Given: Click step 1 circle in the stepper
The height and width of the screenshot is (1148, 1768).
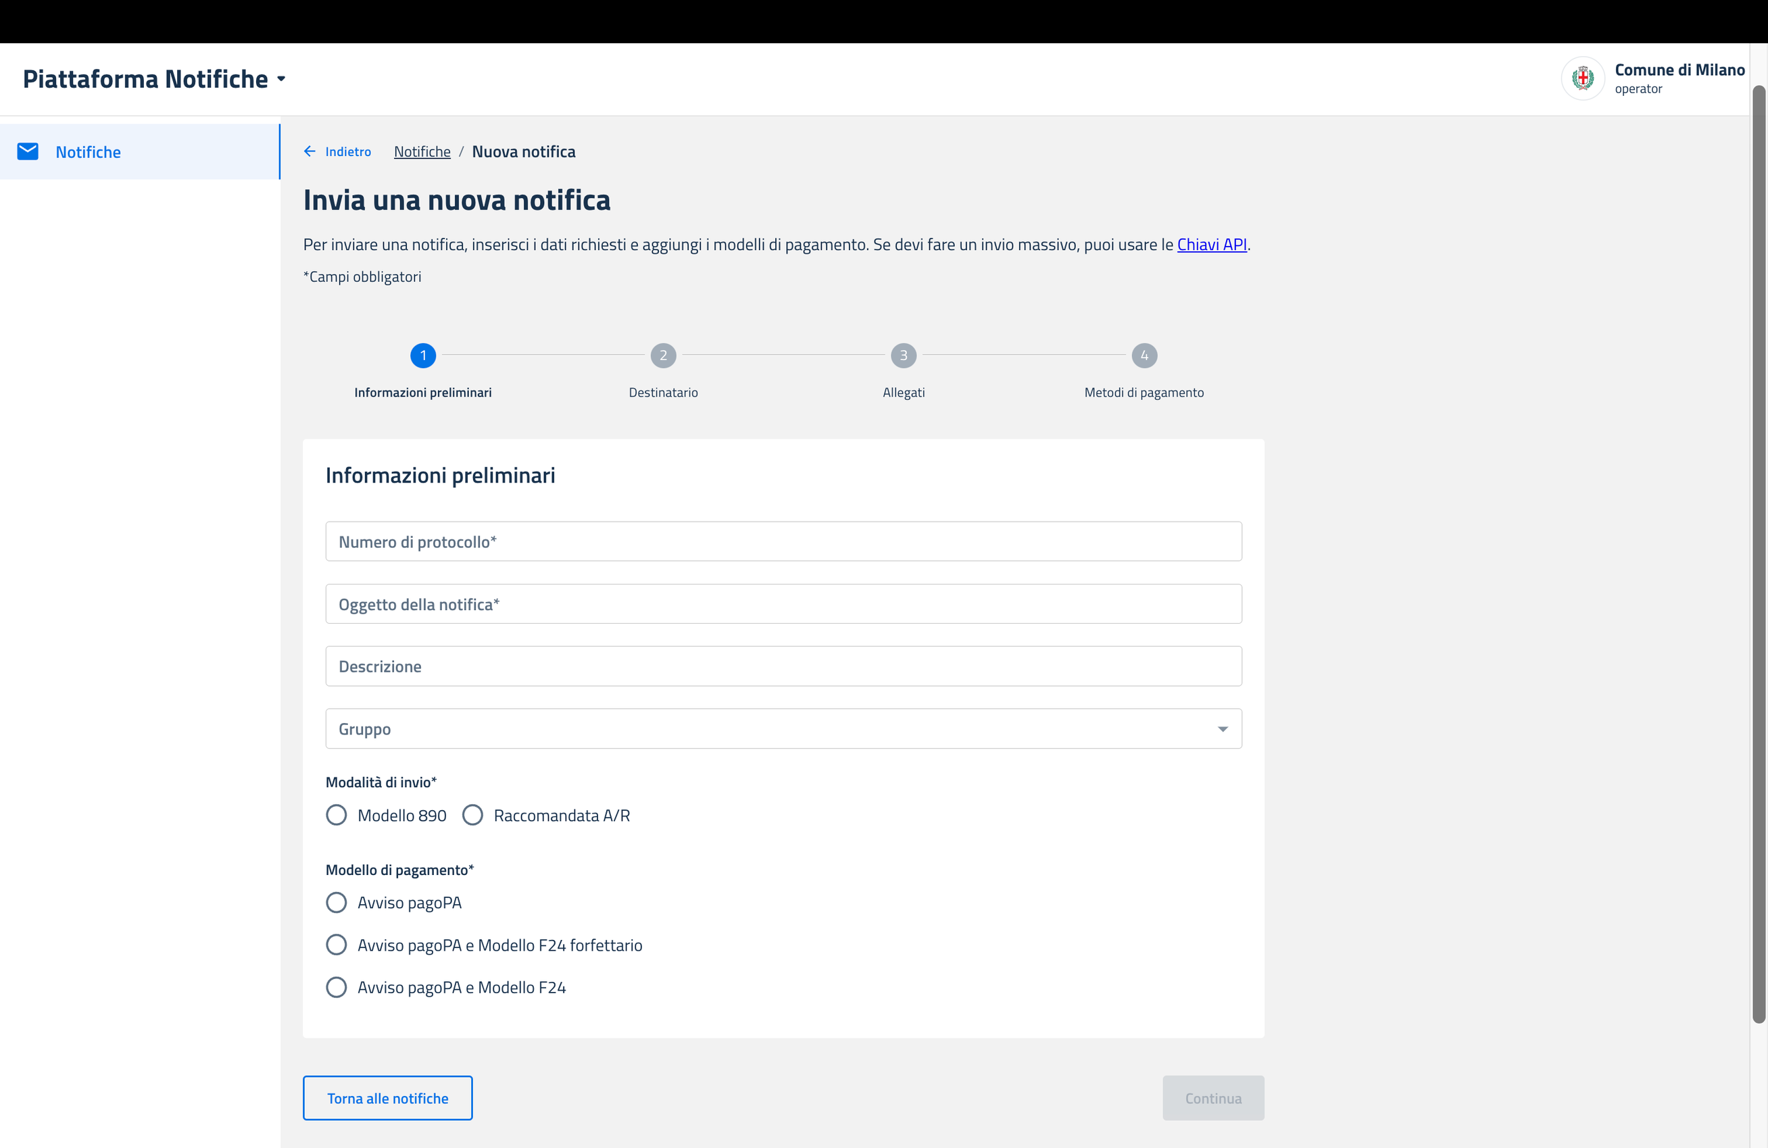Looking at the screenshot, I should [422, 355].
